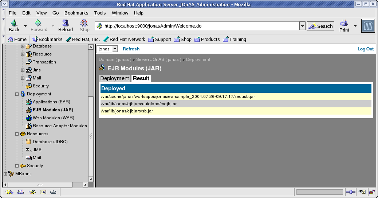Collapse the Deployment tree node
This screenshot has width=378, height=198.
(x=17, y=94)
